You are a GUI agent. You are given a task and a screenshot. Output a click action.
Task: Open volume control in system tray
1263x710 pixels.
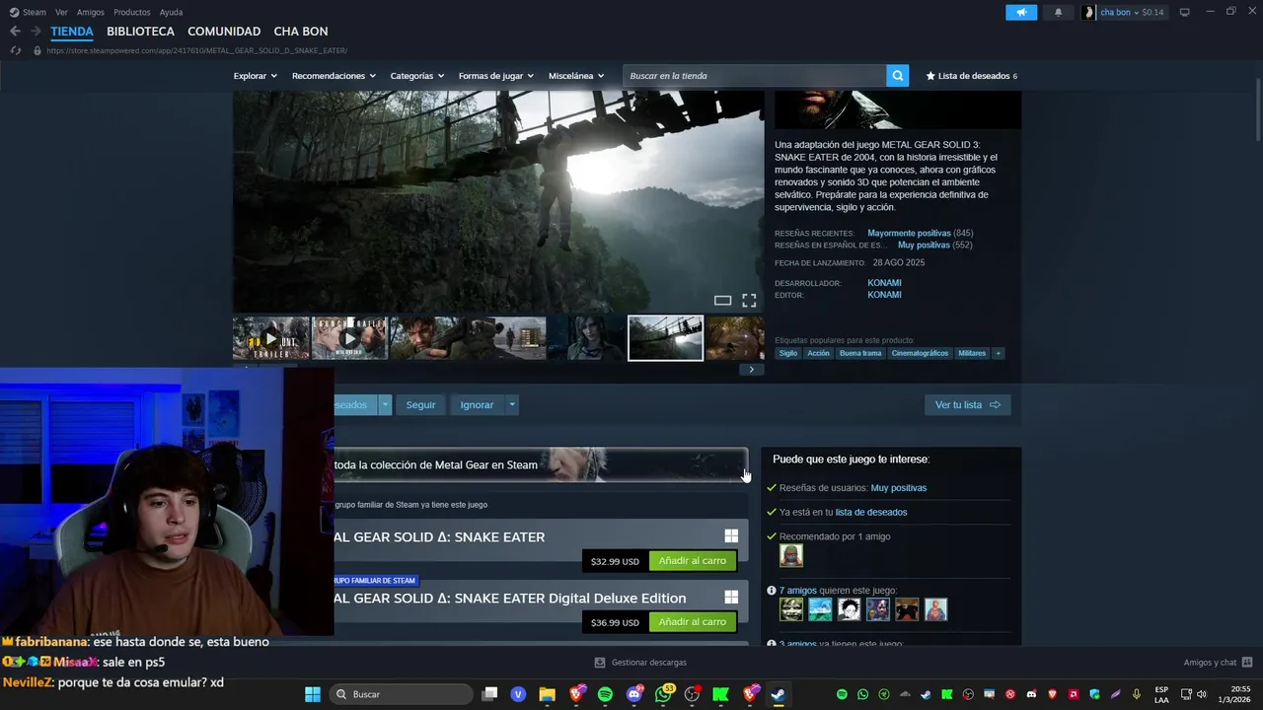1202,694
